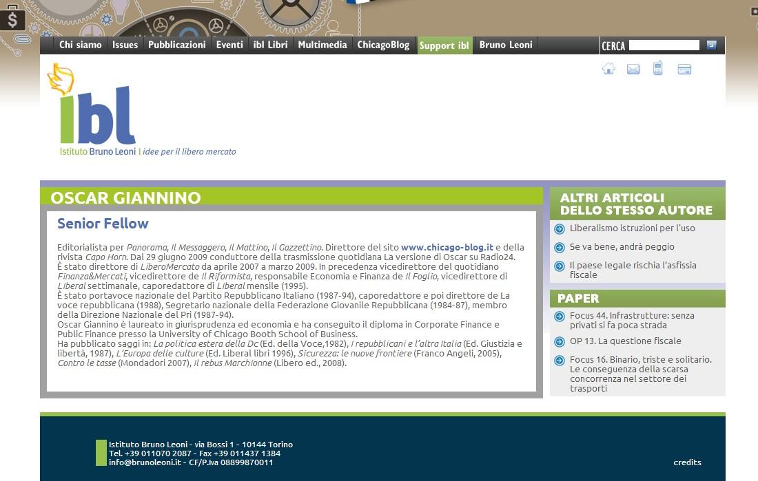Click in the CERCA search field
Viewport: 758px width, 481px height.
664,45
